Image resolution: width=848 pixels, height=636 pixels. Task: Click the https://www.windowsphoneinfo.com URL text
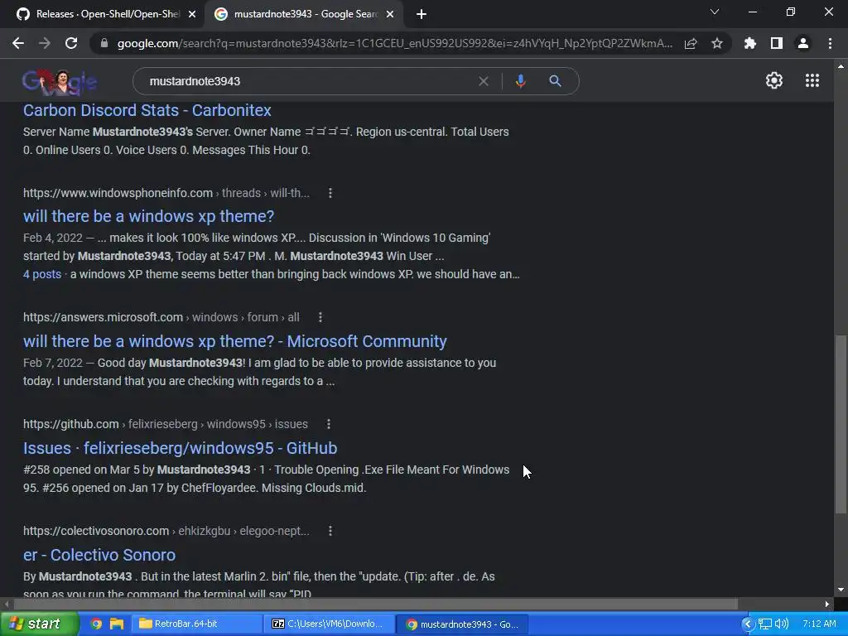(x=118, y=193)
